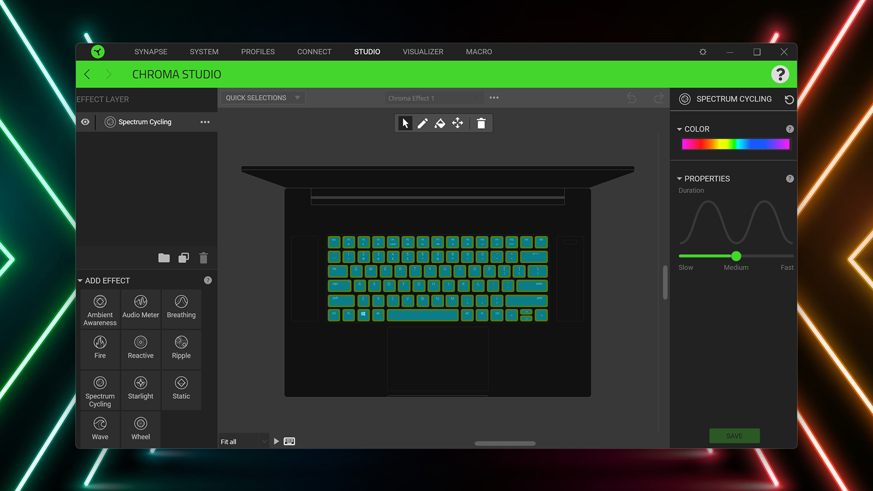Open Add Effect help icon
This screenshot has width=873, height=491.
tap(208, 280)
